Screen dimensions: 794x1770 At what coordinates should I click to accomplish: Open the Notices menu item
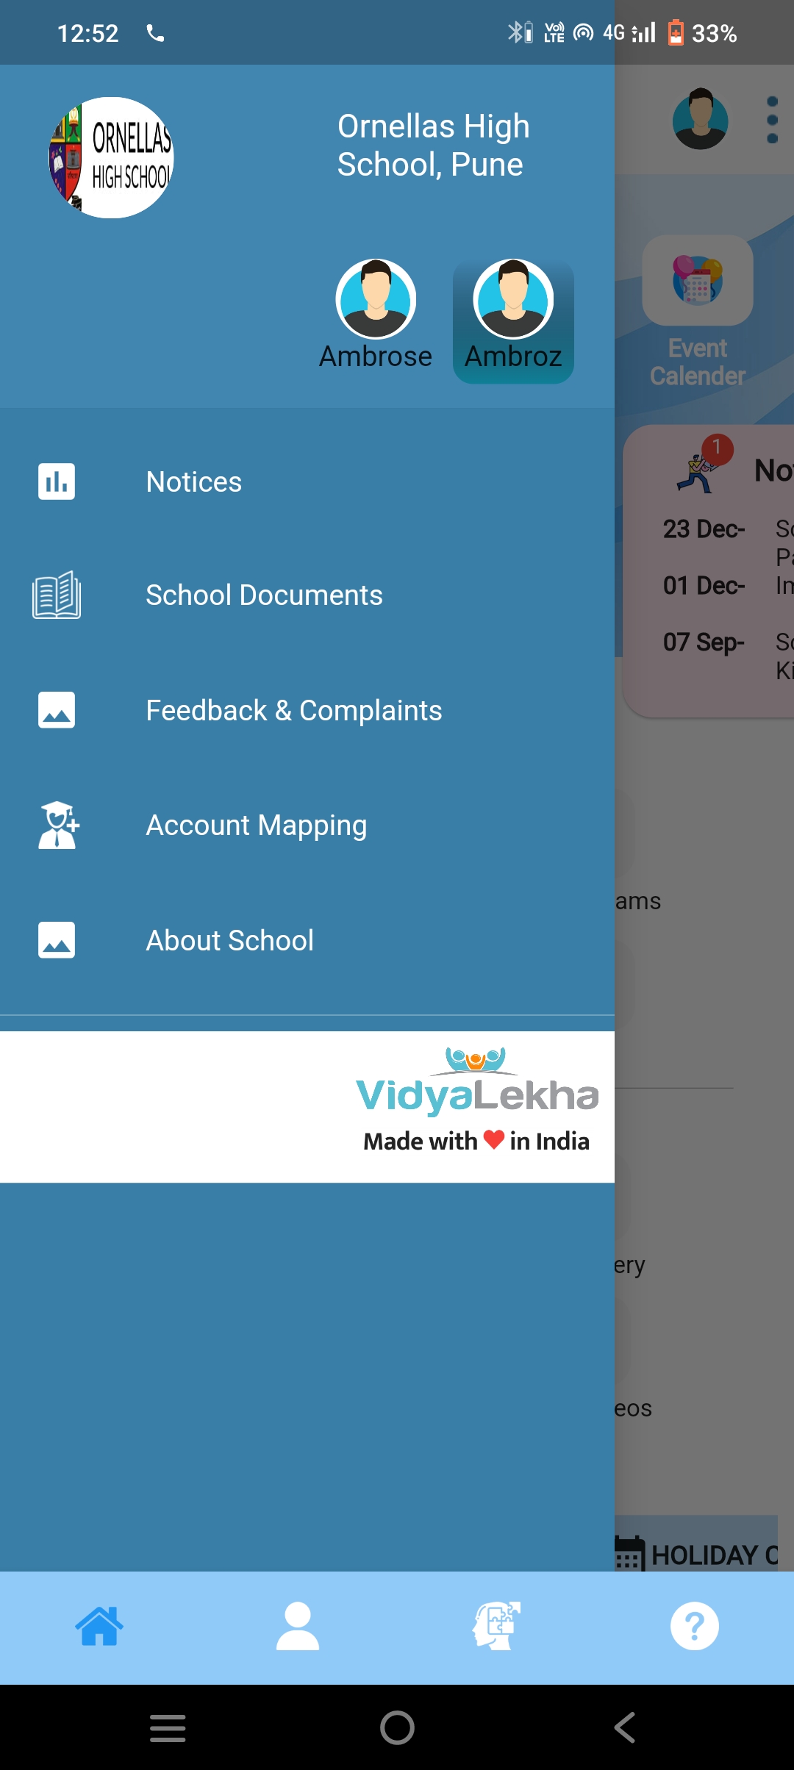(307, 482)
